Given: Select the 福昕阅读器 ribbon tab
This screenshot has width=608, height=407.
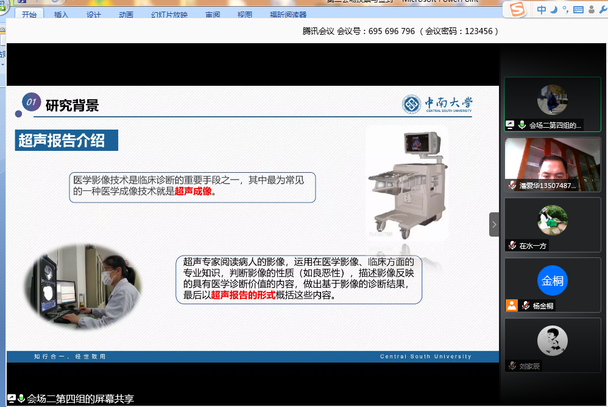Looking at the screenshot, I should 288,15.
